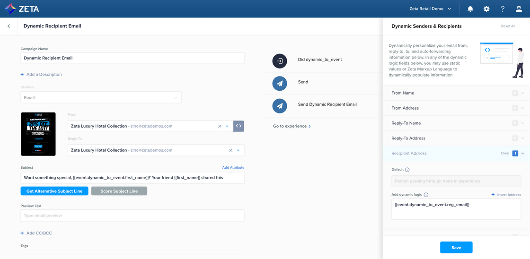This screenshot has height=259, width=530.
Task: Click the Send Dynamic Recipient Email icon
Action: click(x=280, y=105)
